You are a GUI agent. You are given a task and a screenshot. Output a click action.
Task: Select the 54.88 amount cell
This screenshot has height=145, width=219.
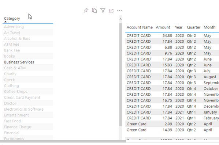pos(167,35)
